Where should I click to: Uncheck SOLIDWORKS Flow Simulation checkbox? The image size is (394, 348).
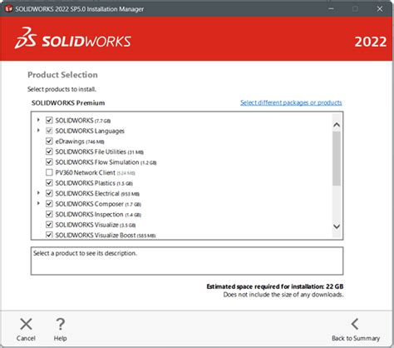[x=49, y=162]
